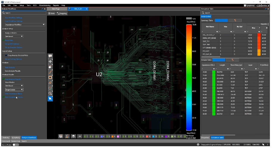The height and width of the screenshot is (148, 272).
Task: Click Load Workflow Settings link
Action: (14, 21)
